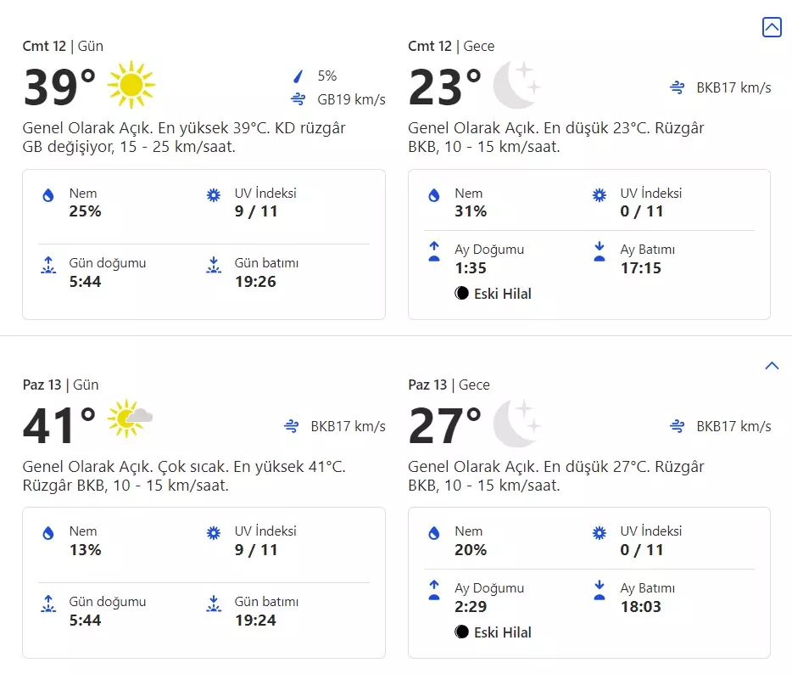
Task: Click the sunny icon for Cmt 12 day
Action: [x=131, y=84]
